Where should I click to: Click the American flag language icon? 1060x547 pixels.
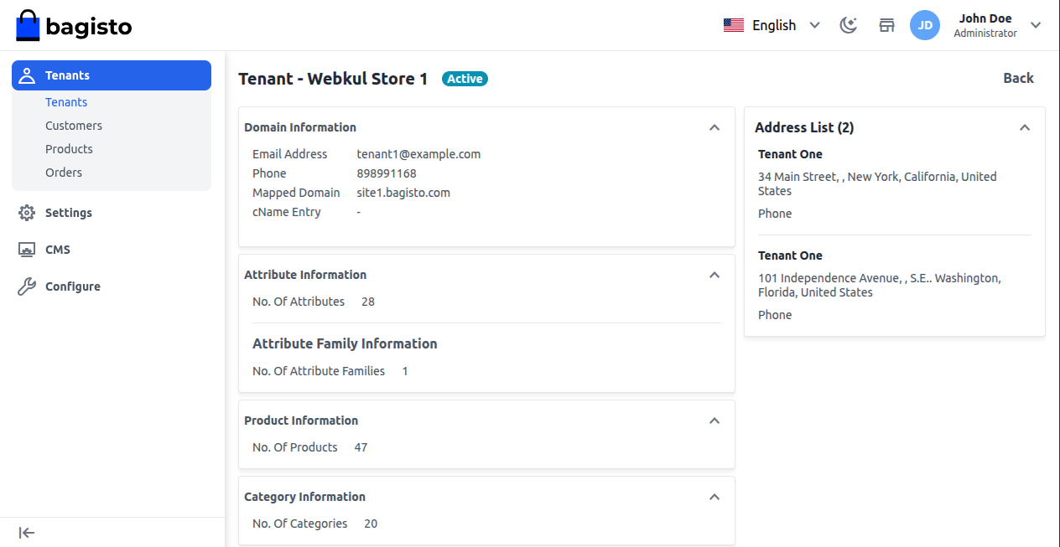click(x=734, y=24)
